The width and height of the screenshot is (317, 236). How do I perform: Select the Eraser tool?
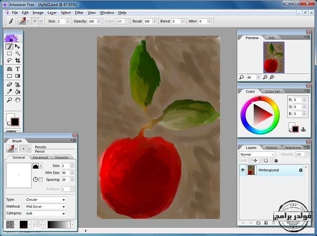click(9, 85)
